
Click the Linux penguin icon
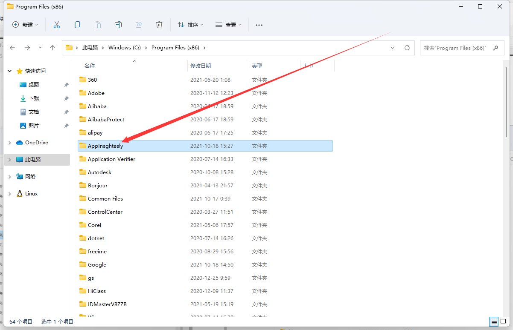[x=20, y=194]
